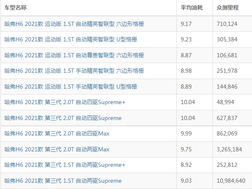This screenshot has height=189, width=252.
Task: Open 第三代 2.0T 自动四驱Supreme+ link
Action: [65, 102]
